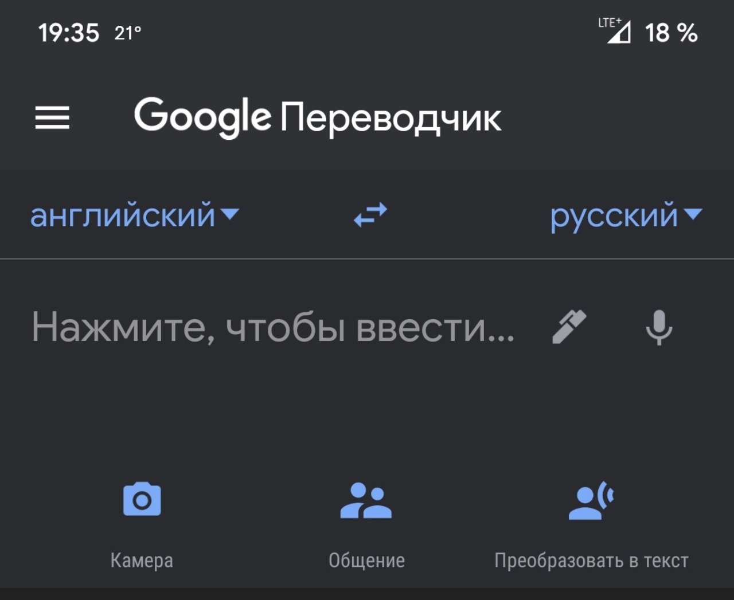
Task: Select the Камера label
Action: pyautogui.click(x=142, y=560)
